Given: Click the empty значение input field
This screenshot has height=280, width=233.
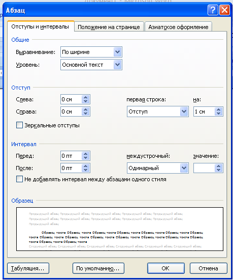Looking at the screenshot, I should click(204, 168).
